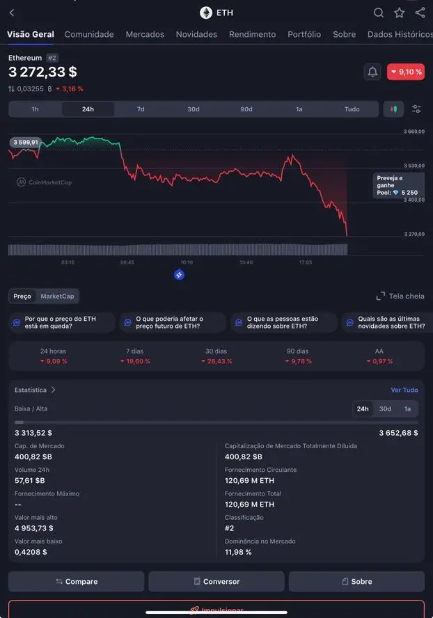The image size is (433, 618).
Task: Open fullscreen chart icon
Action: tap(381, 296)
